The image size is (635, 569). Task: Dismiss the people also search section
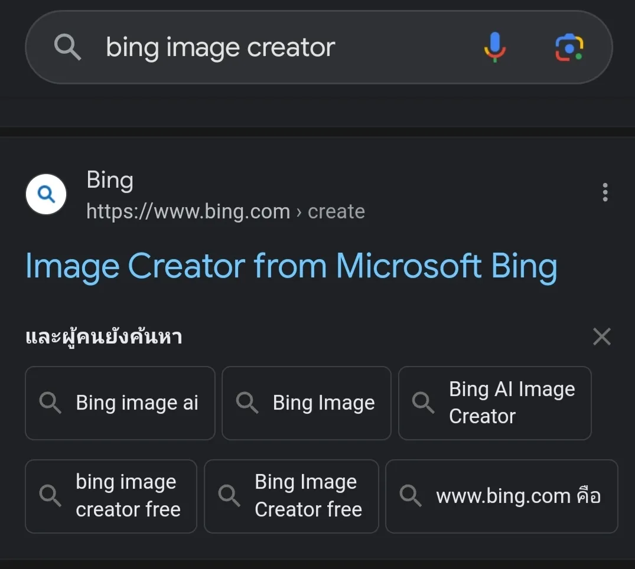(601, 337)
